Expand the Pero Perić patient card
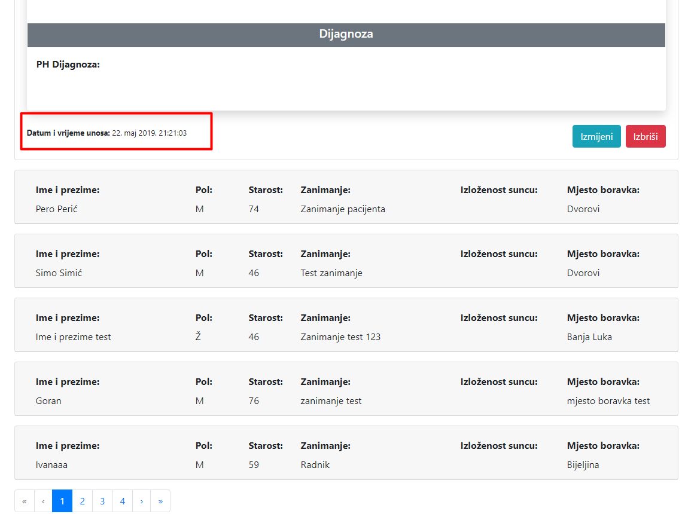 click(346, 197)
